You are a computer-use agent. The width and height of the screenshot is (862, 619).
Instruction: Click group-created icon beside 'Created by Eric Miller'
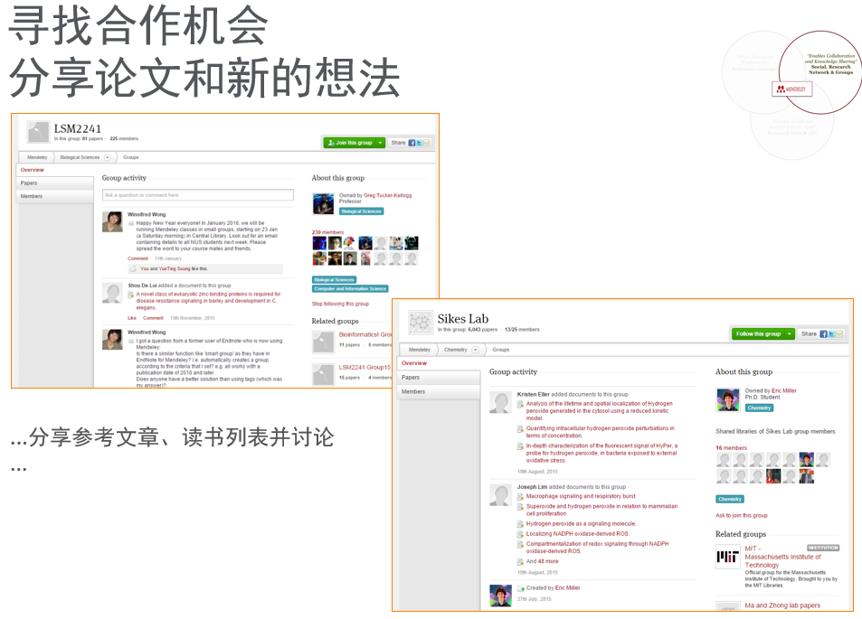click(521, 589)
